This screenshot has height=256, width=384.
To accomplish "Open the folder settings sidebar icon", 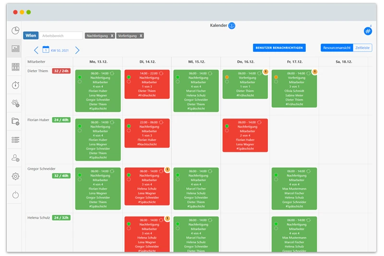I will (15, 122).
